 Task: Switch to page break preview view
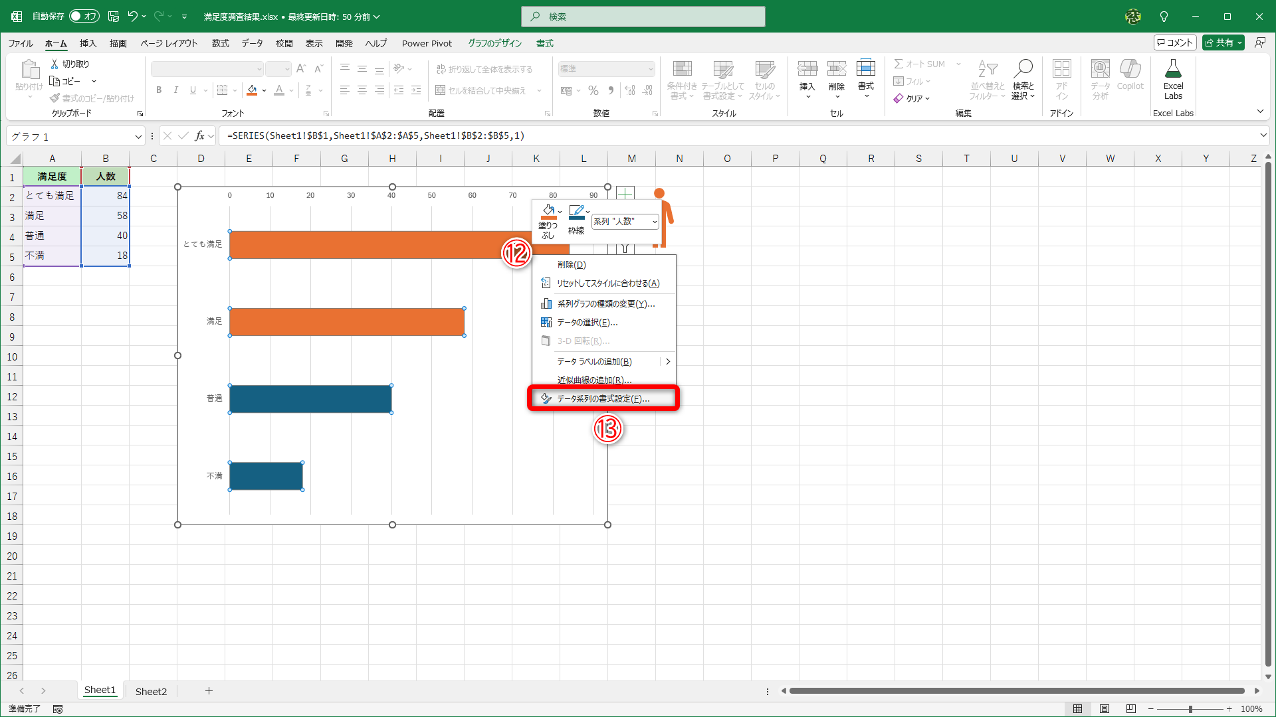pyautogui.click(x=1130, y=709)
